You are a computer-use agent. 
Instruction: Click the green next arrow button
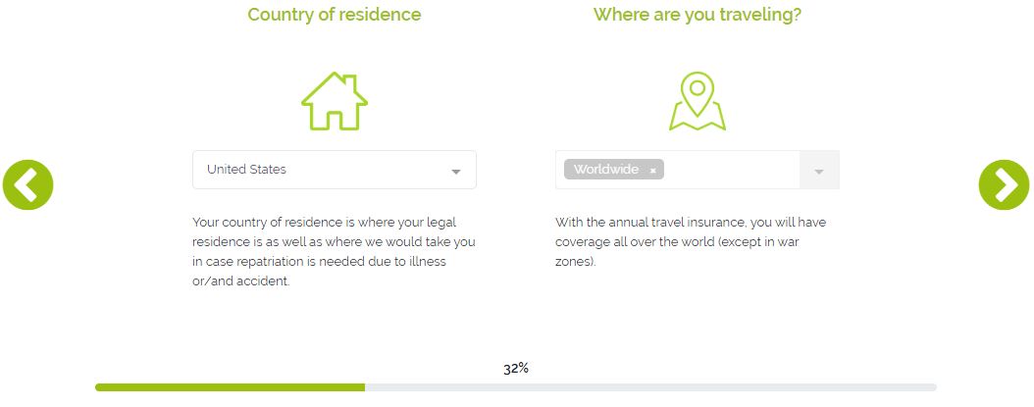[x=1004, y=183]
